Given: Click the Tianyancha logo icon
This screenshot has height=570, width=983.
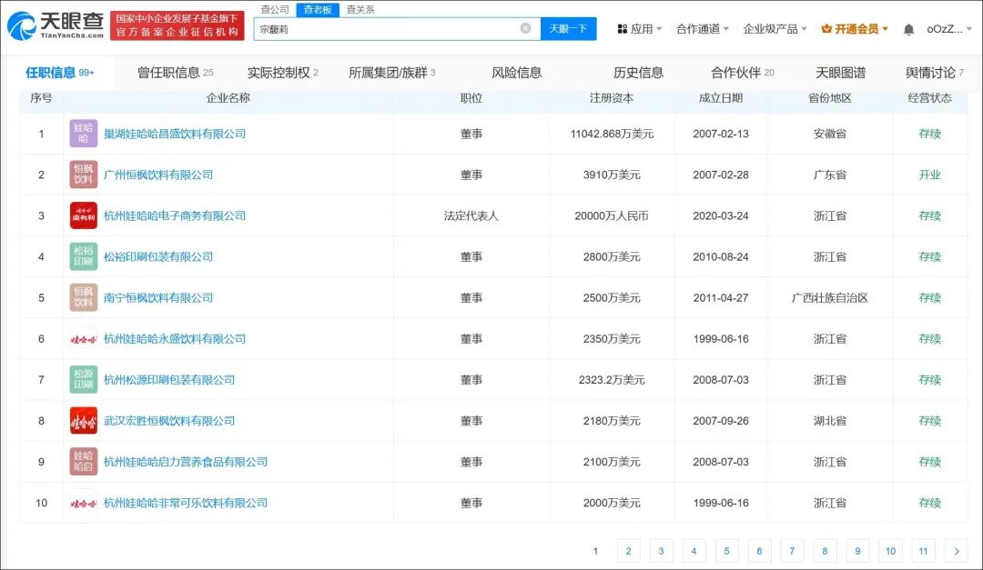Looking at the screenshot, I should pyautogui.click(x=22, y=26).
